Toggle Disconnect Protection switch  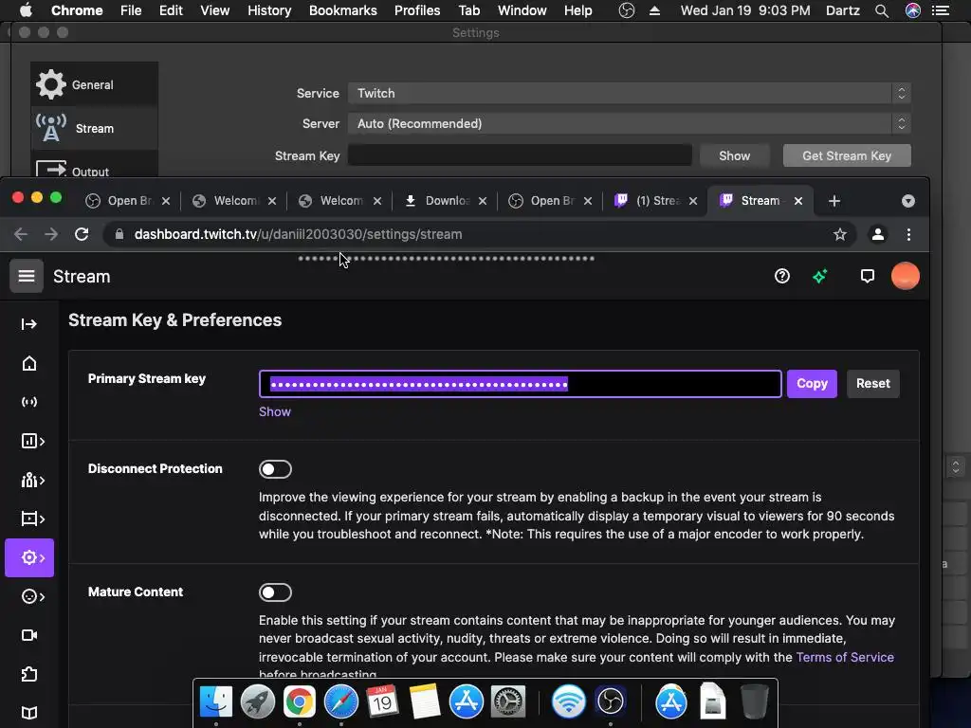[x=275, y=469]
